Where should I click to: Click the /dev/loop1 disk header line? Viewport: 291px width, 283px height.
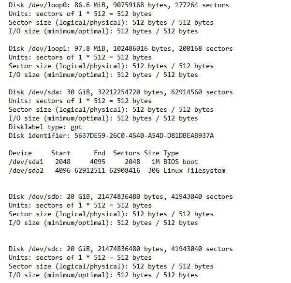pos(120,48)
